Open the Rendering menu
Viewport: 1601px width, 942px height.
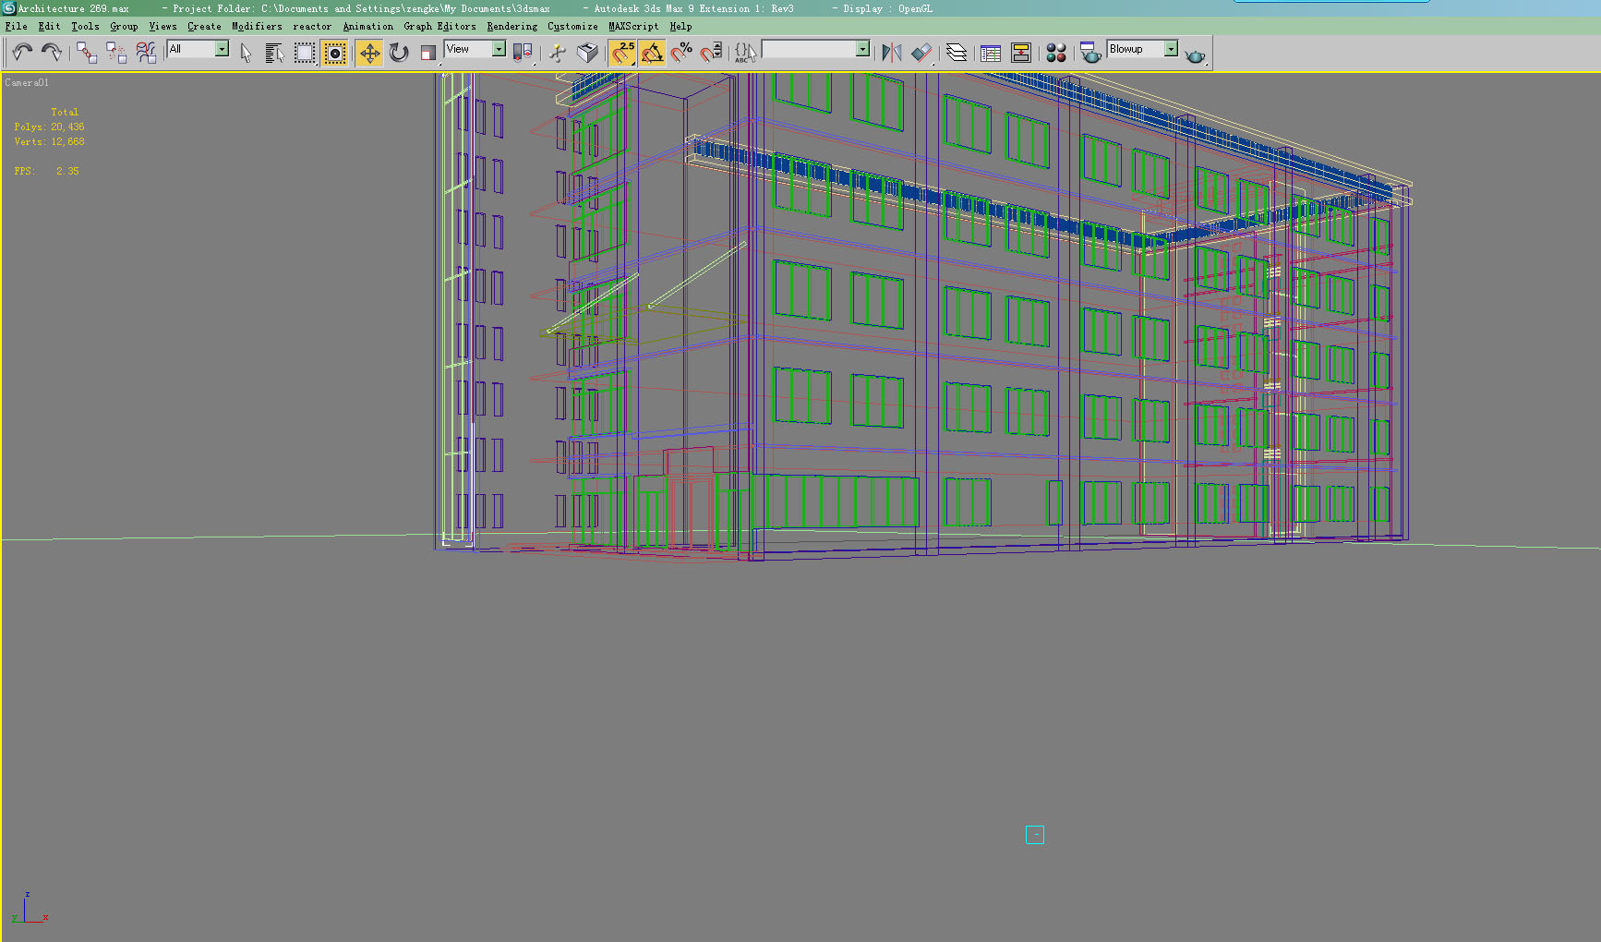tap(512, 26)
